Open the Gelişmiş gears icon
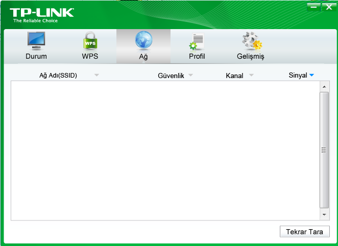The image size is (338, 246). click(252, 41)
